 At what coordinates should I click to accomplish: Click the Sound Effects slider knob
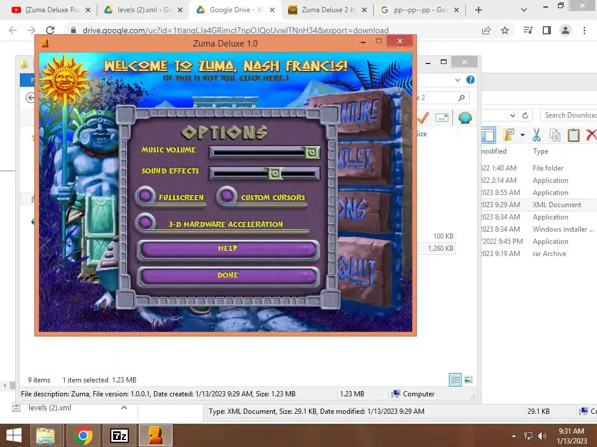click(x=275, y=173)
